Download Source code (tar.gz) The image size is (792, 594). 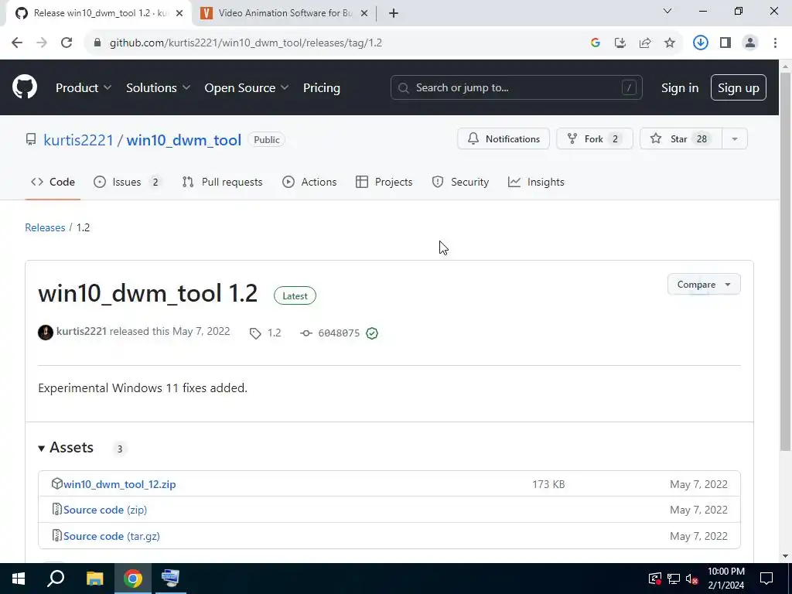click(111, 537)
